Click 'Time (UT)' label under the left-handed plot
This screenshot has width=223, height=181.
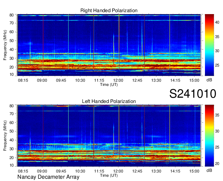(109, 175)
